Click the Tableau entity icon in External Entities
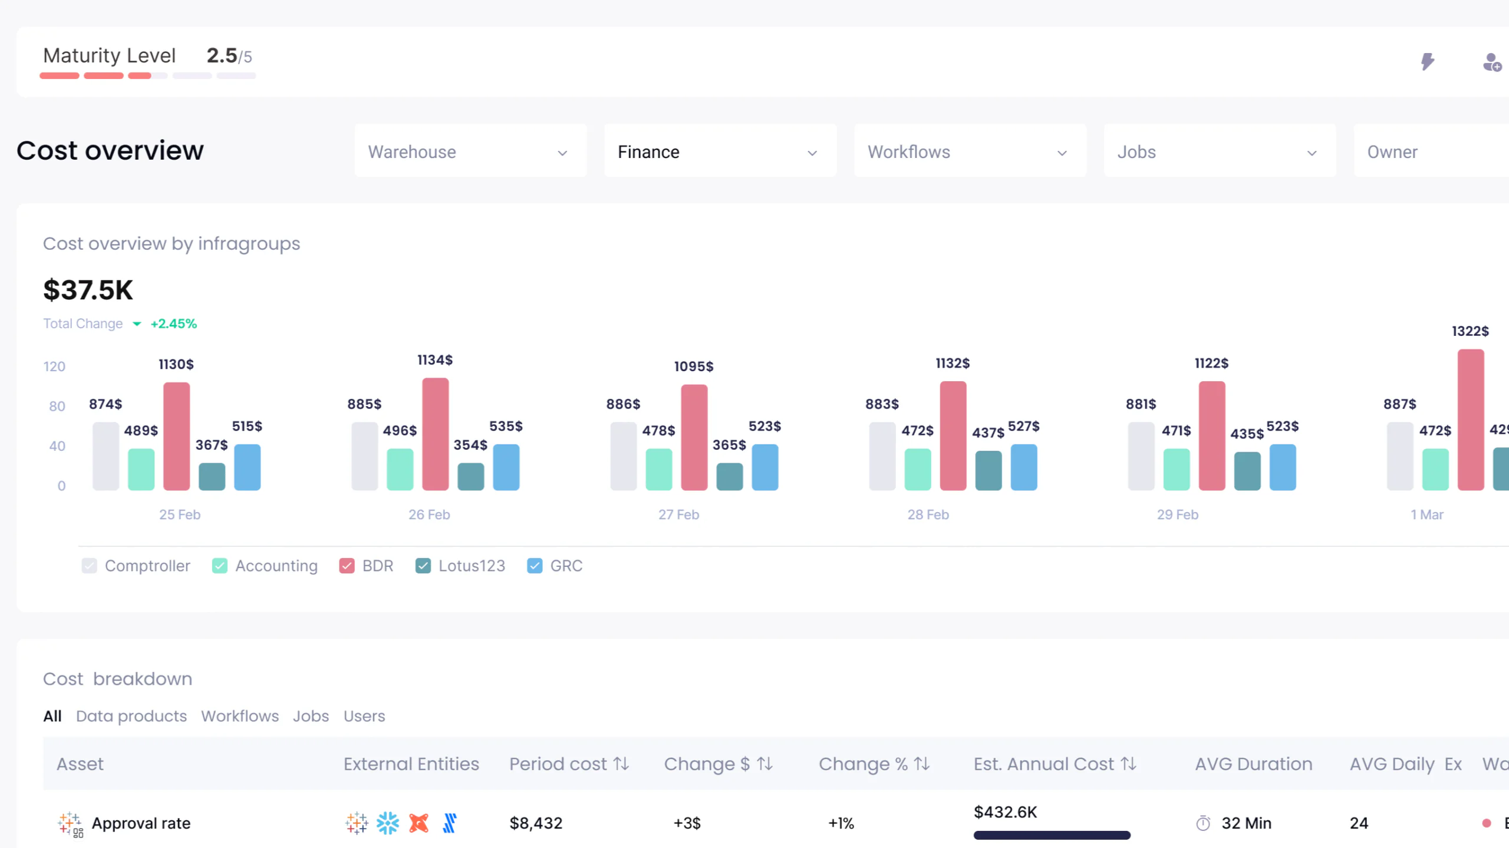1509x848 pixels. tap(357, 823)
